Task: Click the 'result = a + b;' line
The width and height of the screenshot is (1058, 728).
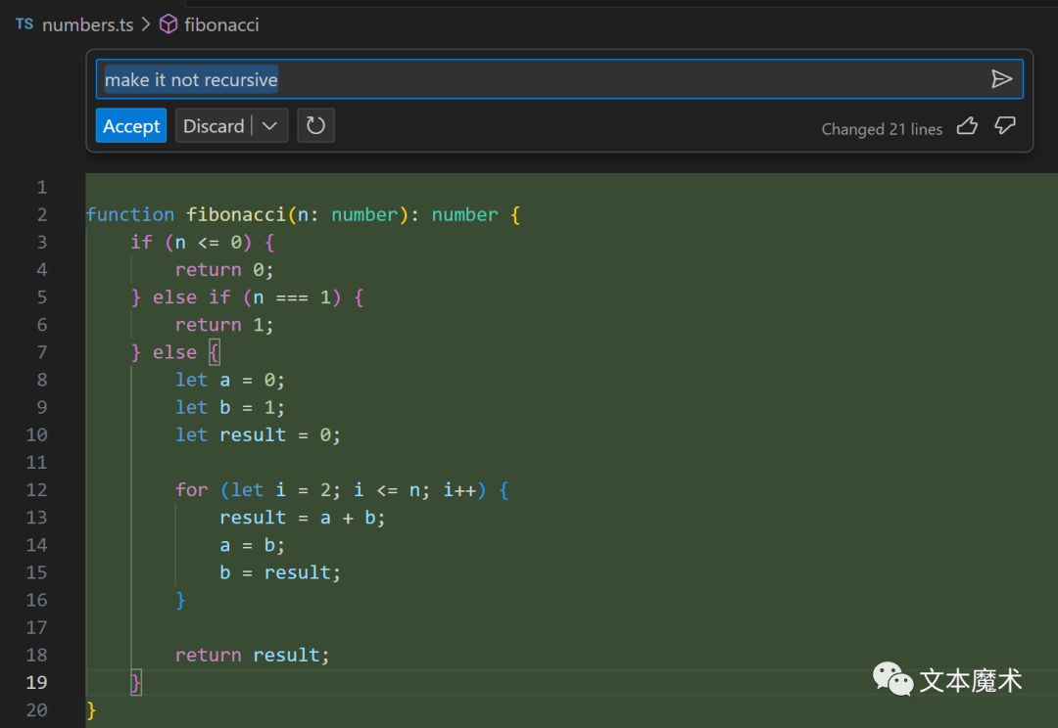Action: (303, 517)
